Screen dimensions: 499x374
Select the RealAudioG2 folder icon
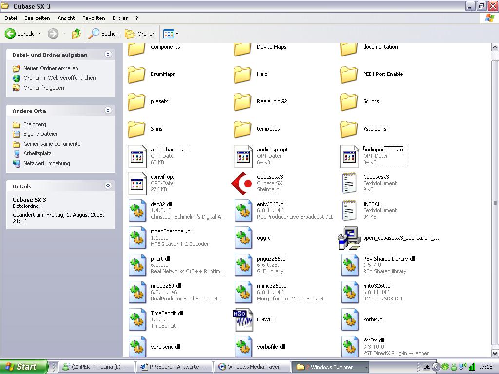coord(243,102)
